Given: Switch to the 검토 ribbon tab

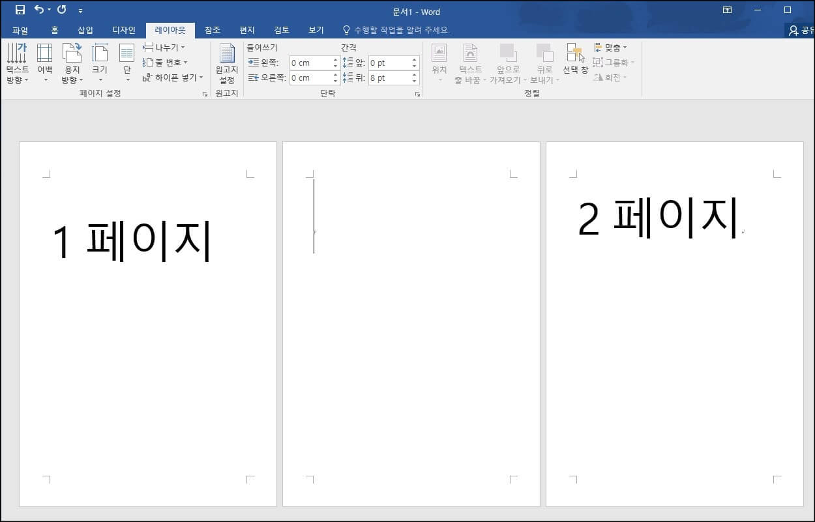Looking at the screenshot, I should [x=281, y=29].
